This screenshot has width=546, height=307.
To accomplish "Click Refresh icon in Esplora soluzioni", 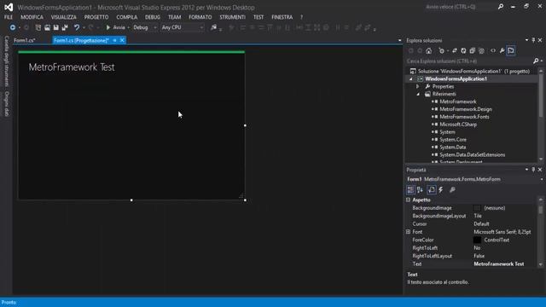I will (x=463, y=51).
